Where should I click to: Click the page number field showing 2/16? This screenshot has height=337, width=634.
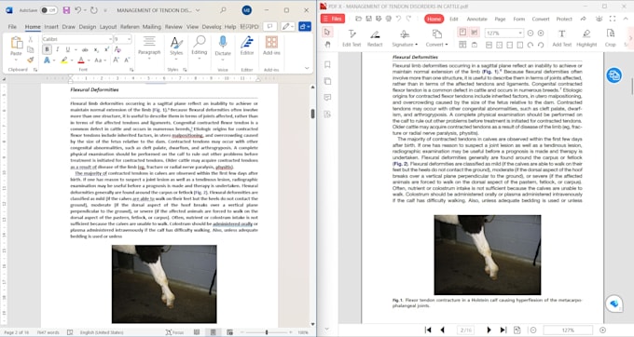coord(466,330)
